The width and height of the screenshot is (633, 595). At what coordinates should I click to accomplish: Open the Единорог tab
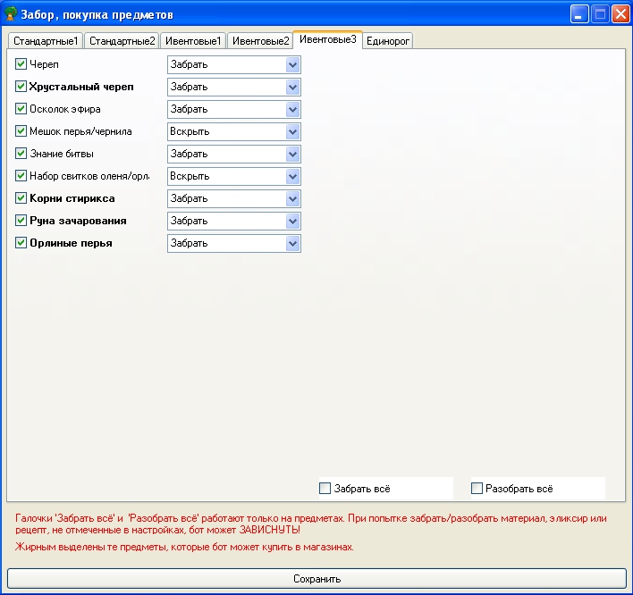[388, 41]
